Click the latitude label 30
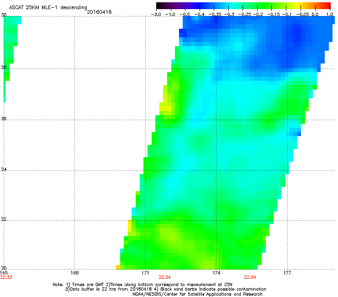 pos(4,15)
